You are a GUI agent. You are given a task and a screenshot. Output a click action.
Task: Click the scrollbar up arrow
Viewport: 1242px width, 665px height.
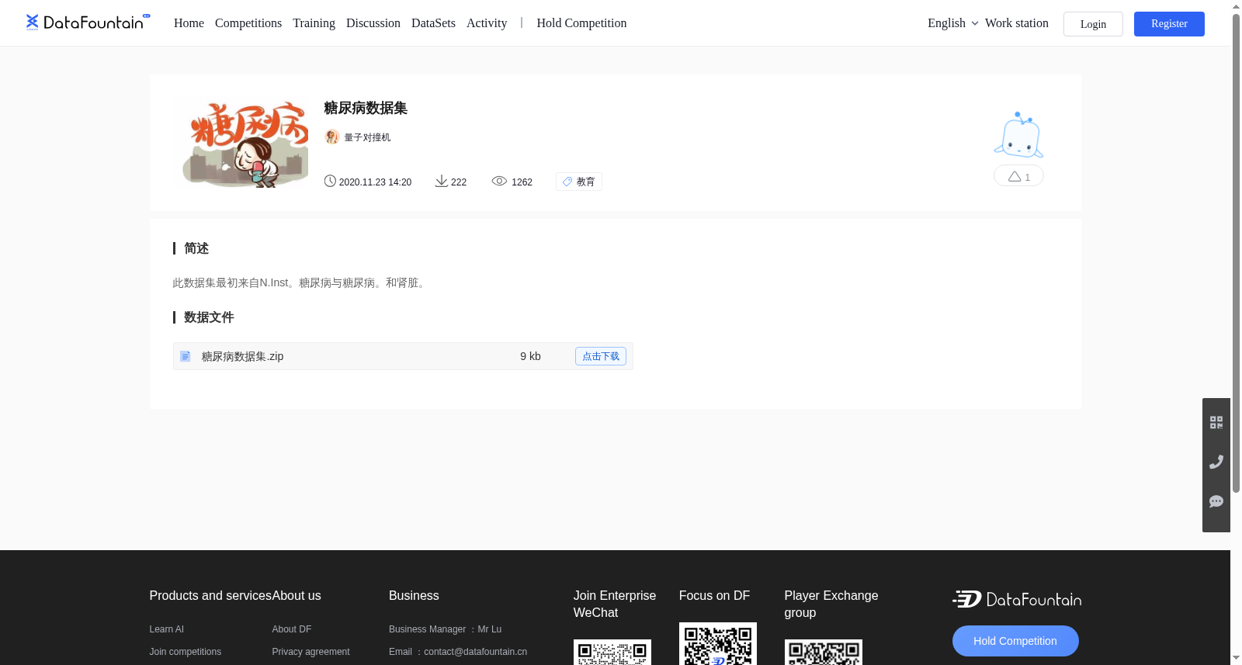(x=1236, y=6)
